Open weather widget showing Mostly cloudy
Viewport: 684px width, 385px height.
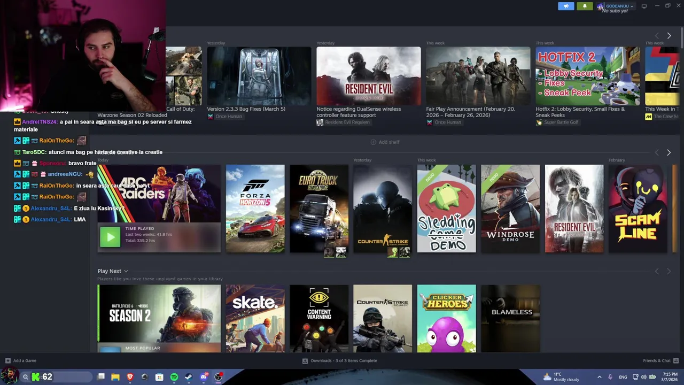[x=561, y=377]
